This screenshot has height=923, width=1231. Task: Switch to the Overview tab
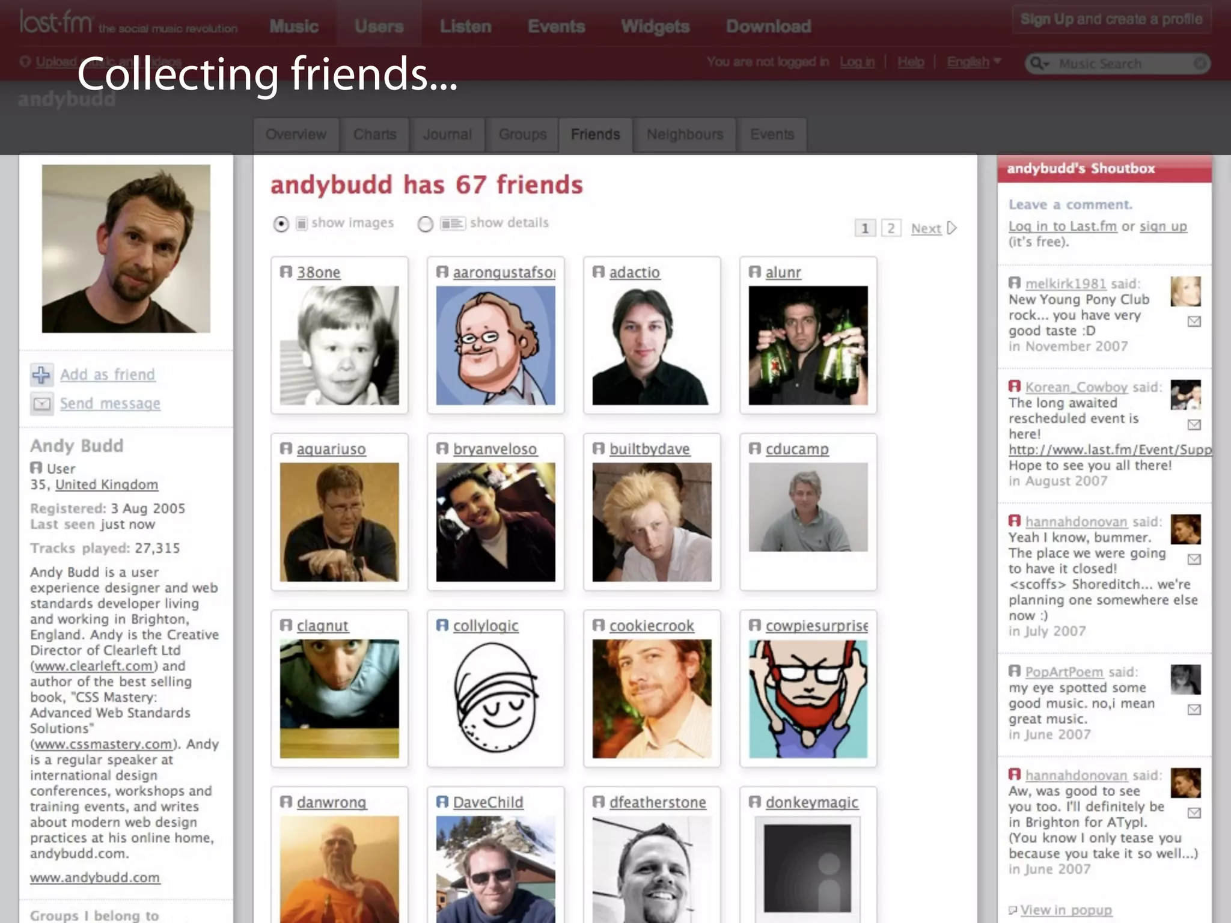296,134
